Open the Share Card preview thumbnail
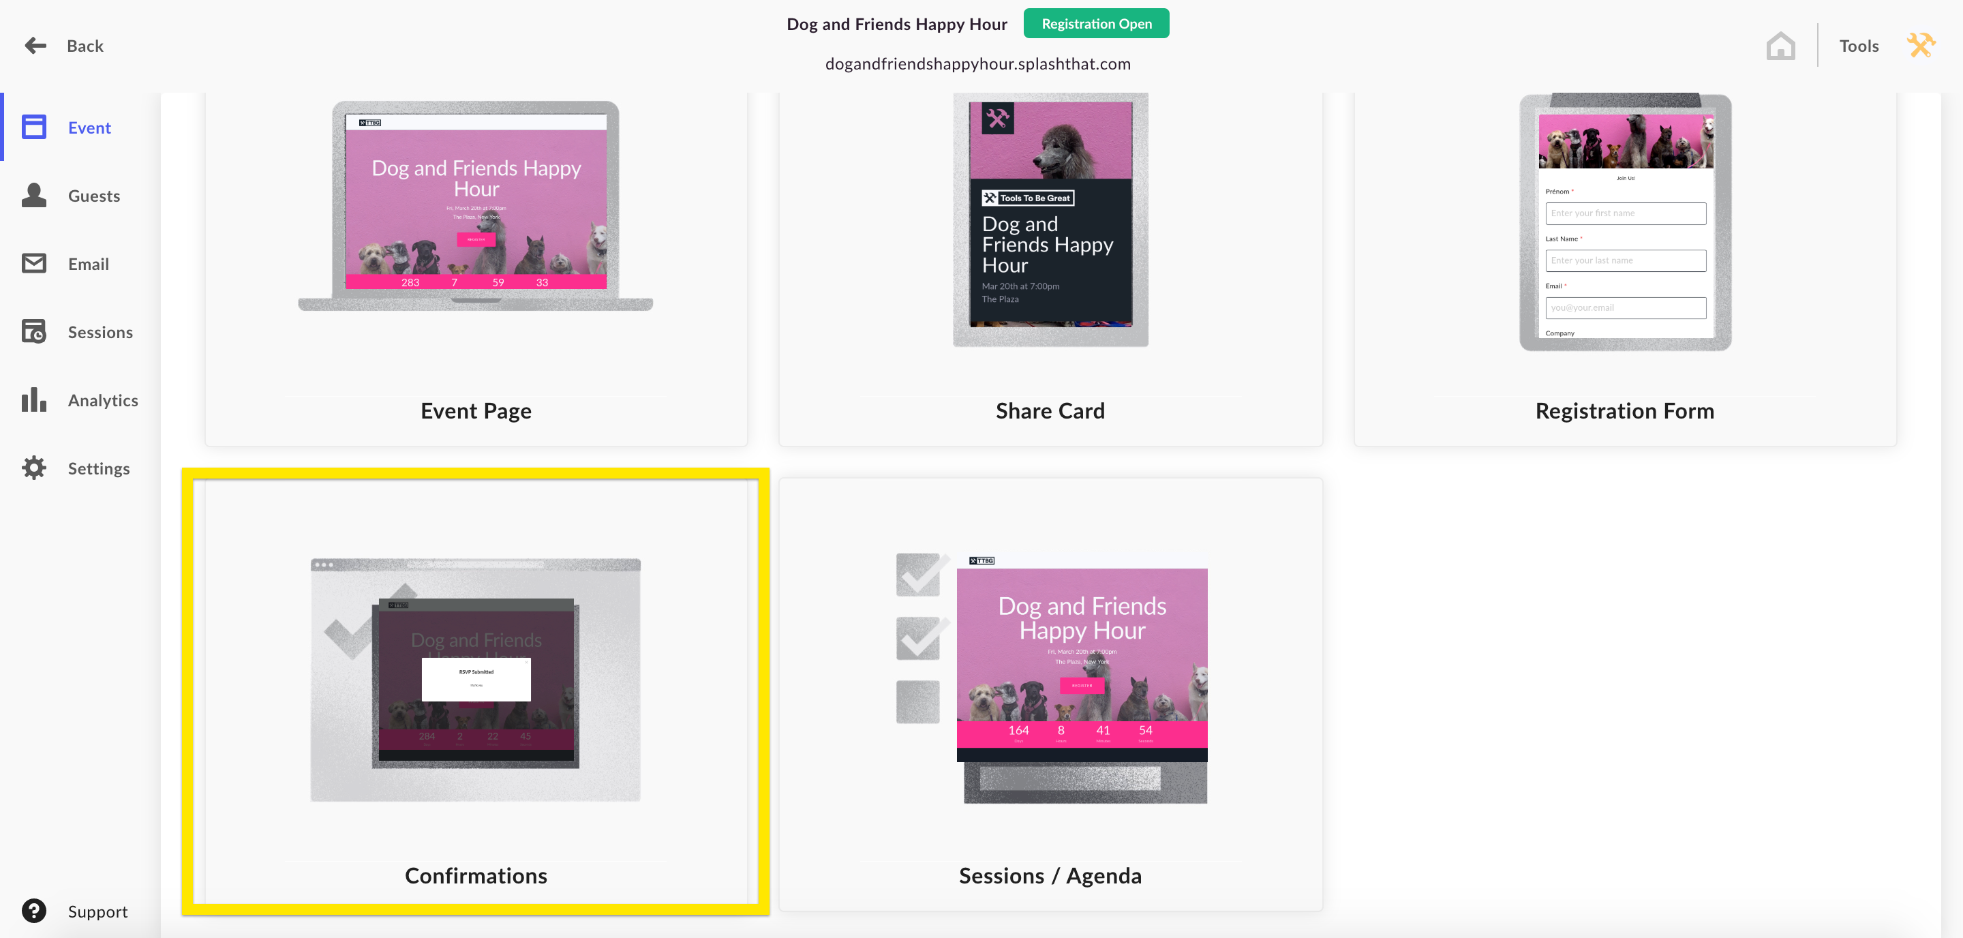The height and width of the screenshot is (938, 1963). click(1050, 220)
